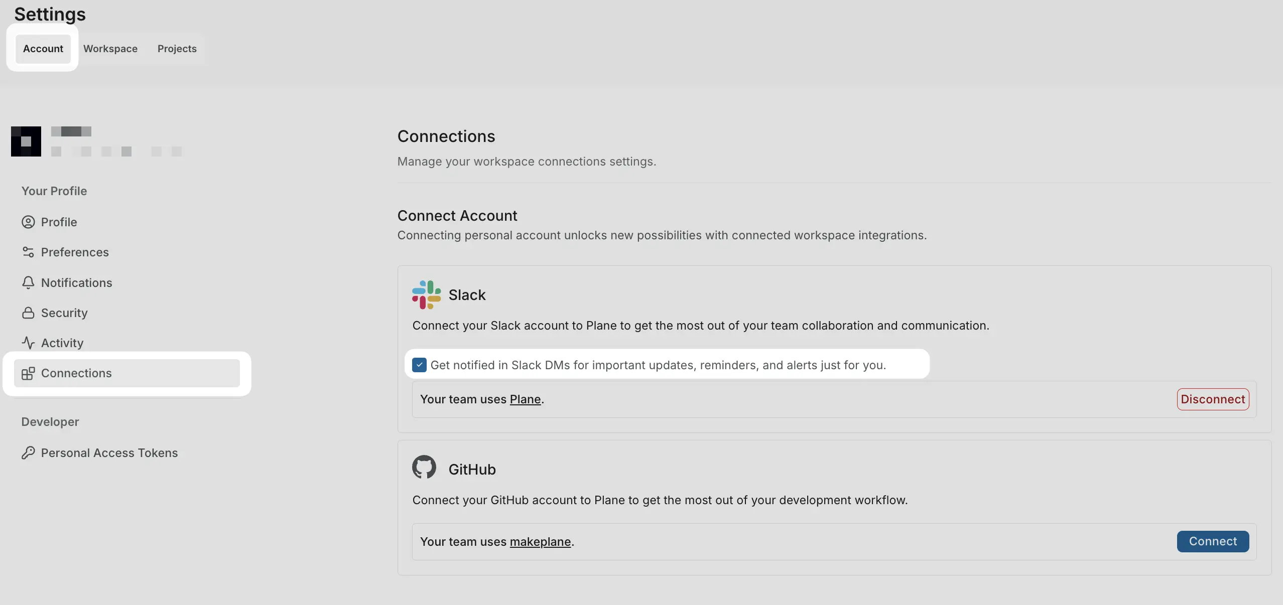Select the Profile icon in the sidebar
1283x605 pixels.
[29, 222]
